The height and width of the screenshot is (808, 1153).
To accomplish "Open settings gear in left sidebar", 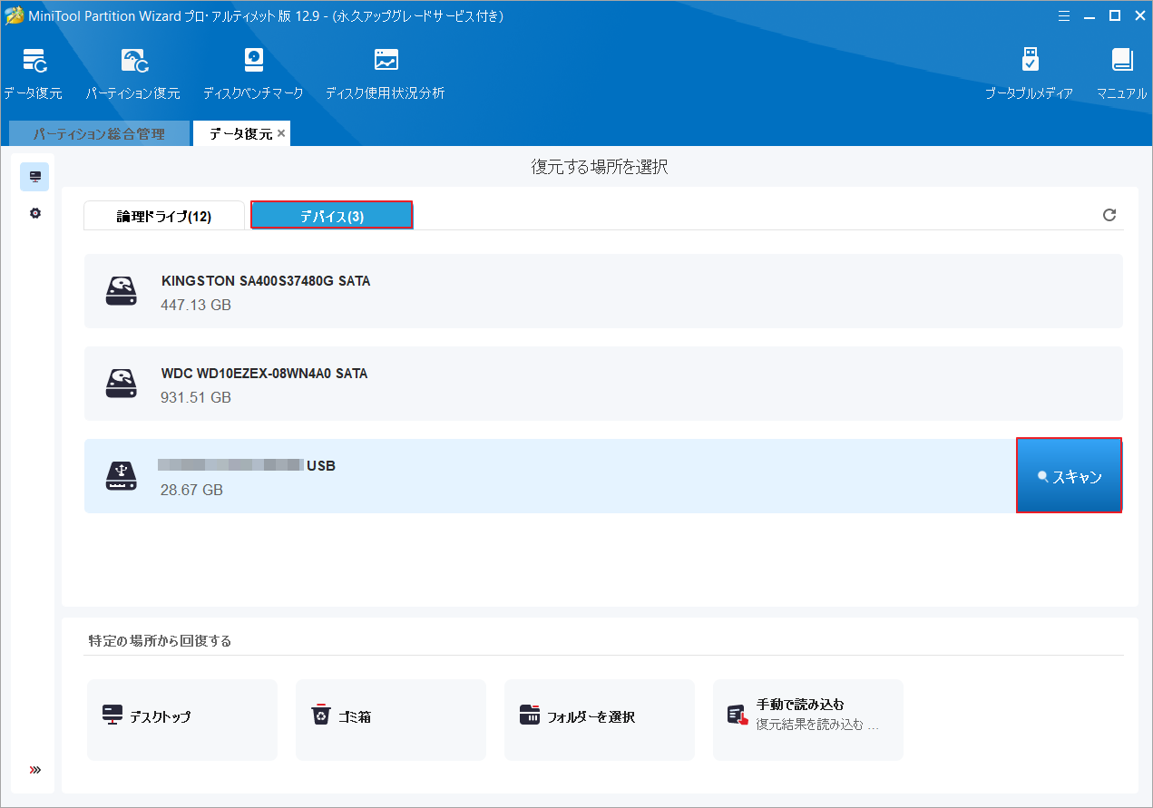I will (x=34, y=213).
